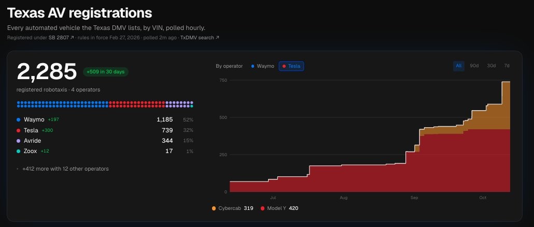Screen dimensions: 534x227
Task: Click the Zoox +12 change value
Action: point(45,151)
